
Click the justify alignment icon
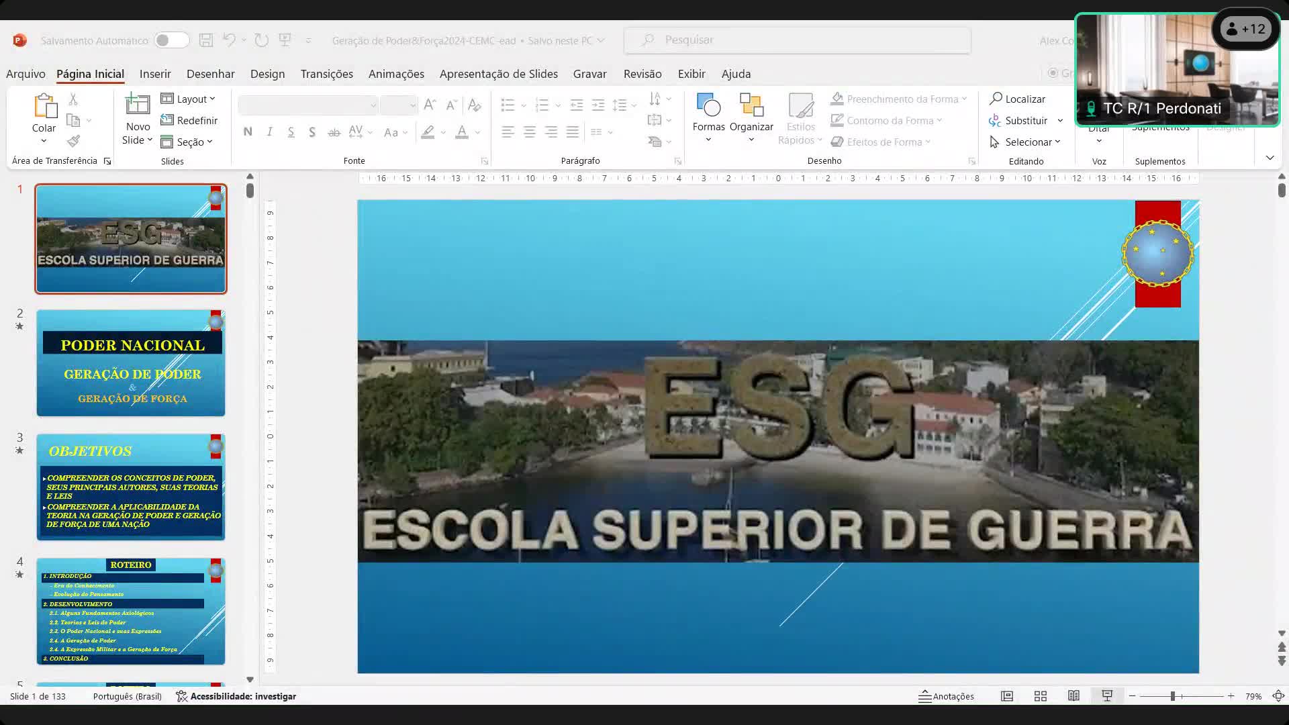[x=572, y=132]
